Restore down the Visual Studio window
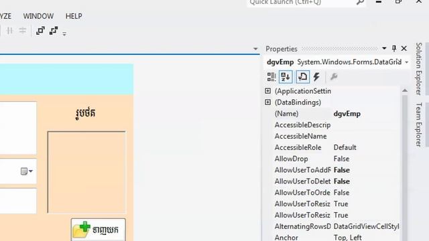This screenshot has height=241, width=429. (398, 2)
